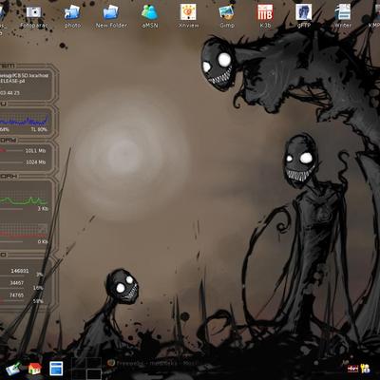Click the "146031" disk value

pos(20,271)
